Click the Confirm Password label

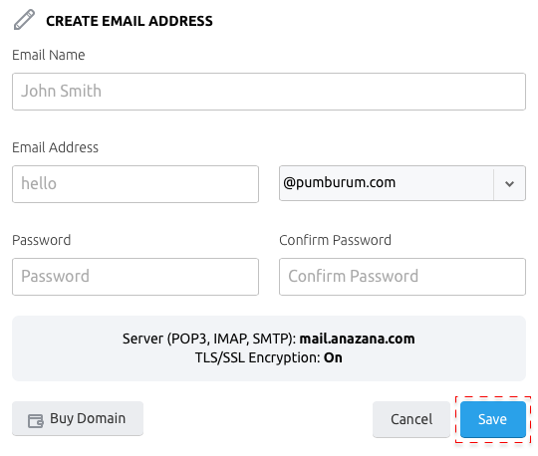tap(335, 240)
